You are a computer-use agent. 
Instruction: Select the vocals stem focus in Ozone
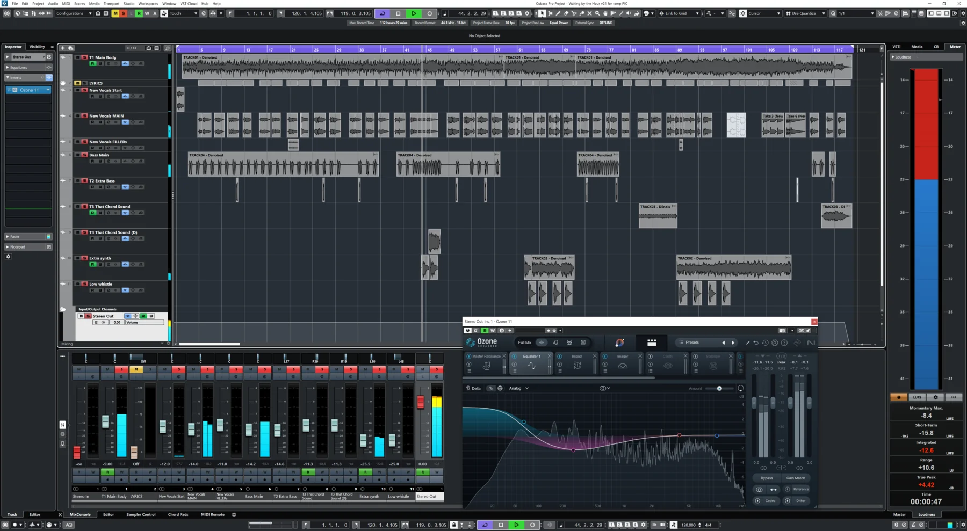(555, 343)
